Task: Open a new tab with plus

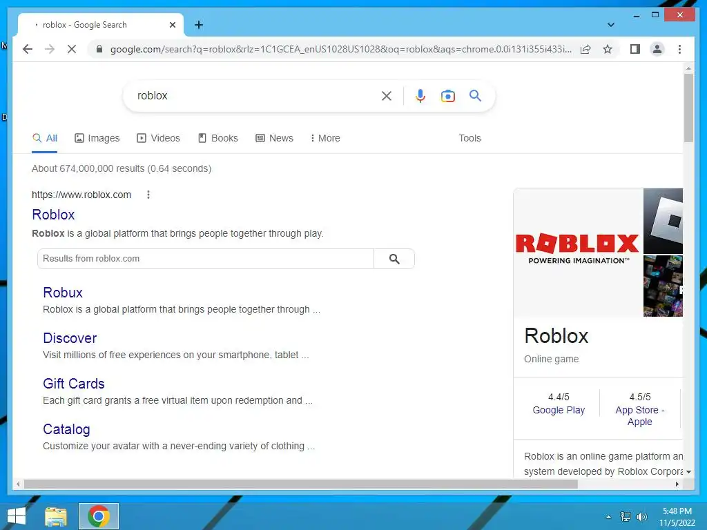Action: click(199, 25)
